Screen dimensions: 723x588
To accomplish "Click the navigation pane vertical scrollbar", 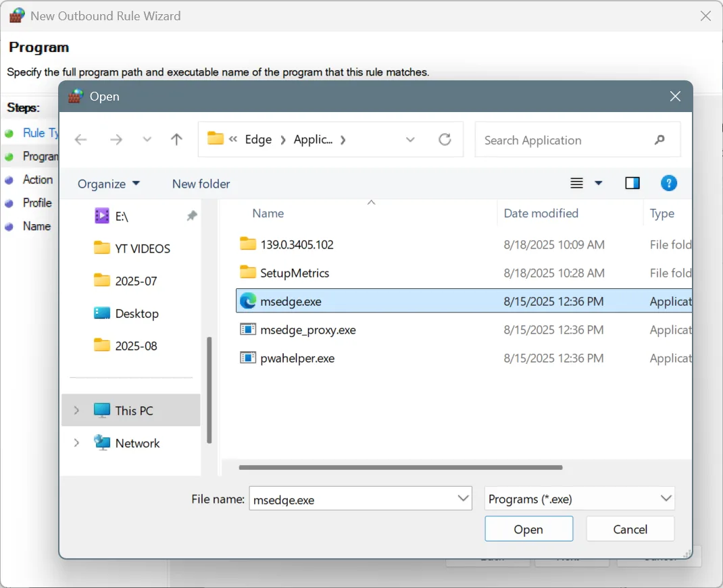I will pos(209,390).
